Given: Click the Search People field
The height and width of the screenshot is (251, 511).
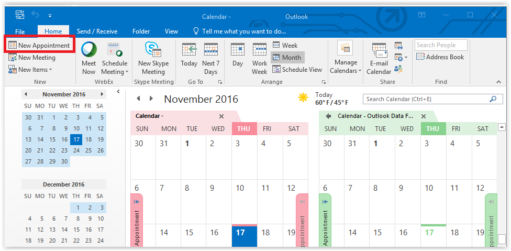Looking at the screenshot, I should click(x=441, y=45).
